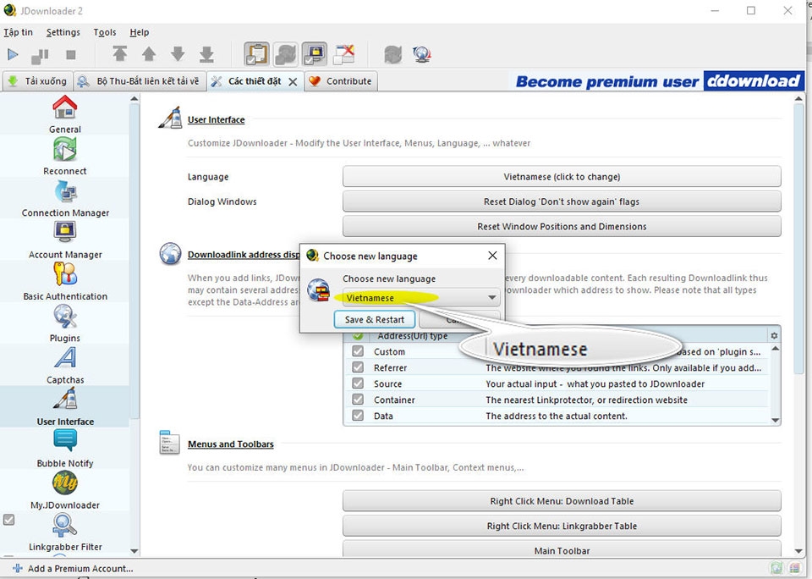Click Add a Premium Account link
Image resolution: width=812 pixels, height=579 pixels.
pyautogui.click(x=73, y=569)
